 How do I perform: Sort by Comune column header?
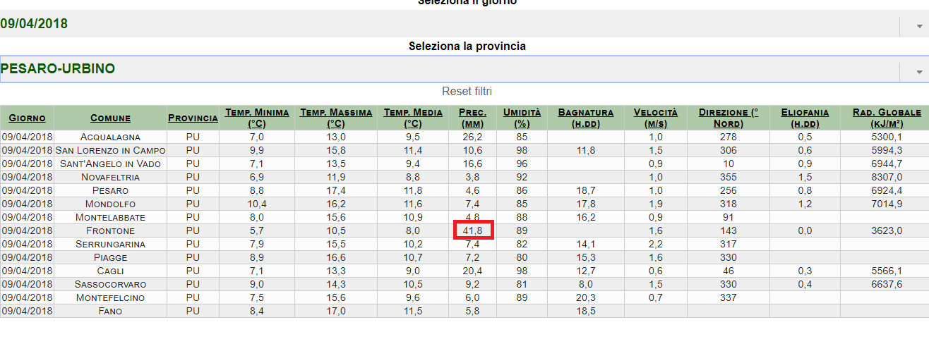coord(110,118)
